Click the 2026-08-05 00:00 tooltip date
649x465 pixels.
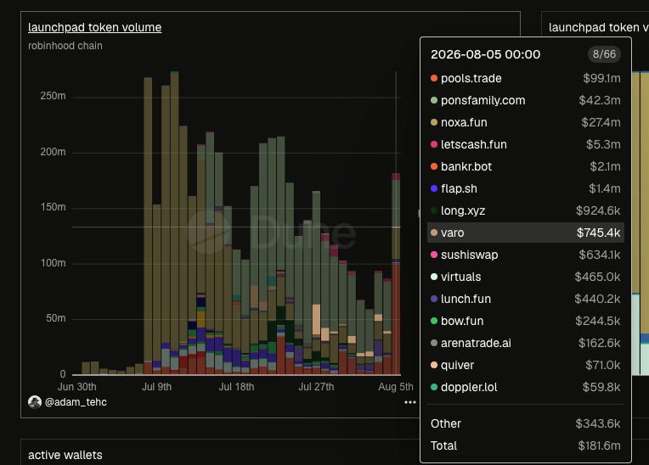[x=486, y=54]
